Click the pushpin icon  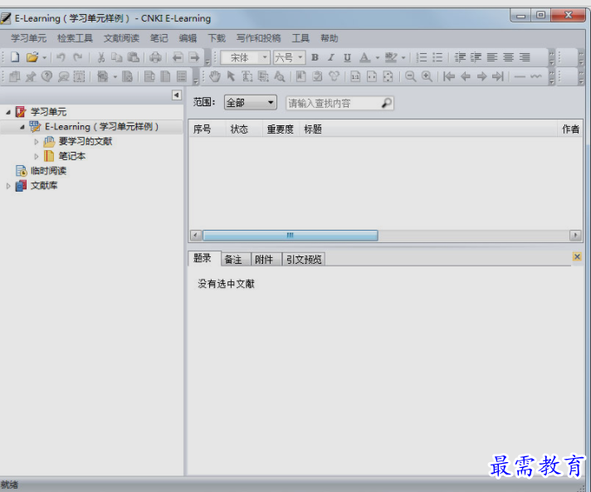pyautogui.click(x=31, y=76)
